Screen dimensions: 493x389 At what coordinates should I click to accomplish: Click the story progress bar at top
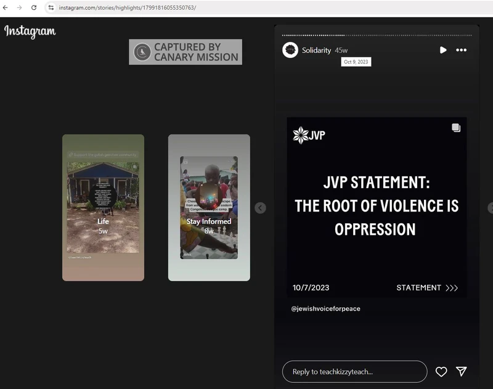(376, 35)
